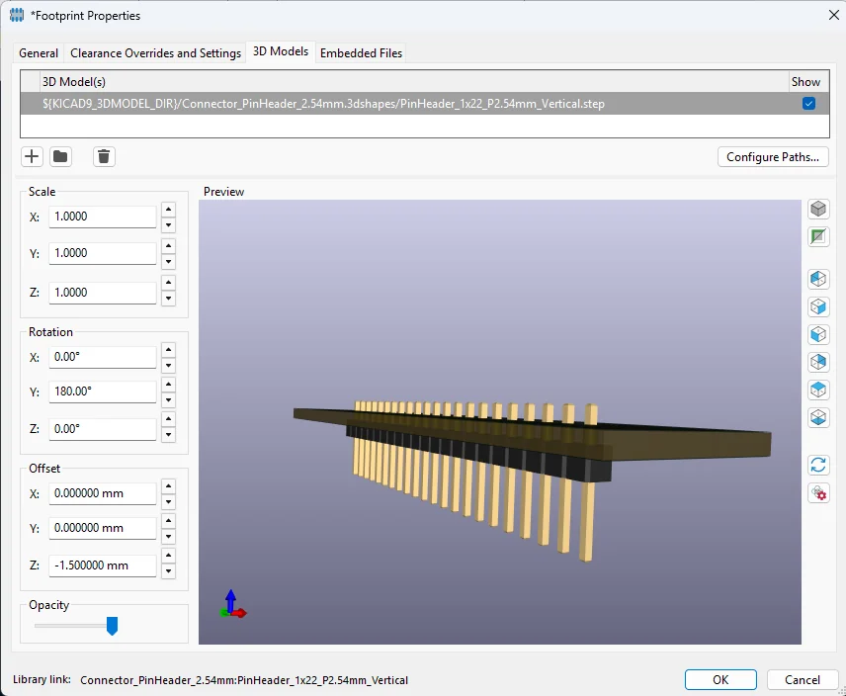The height and width of the screenshot is (696, 846).
Task: Decrease Offset Y with down arrow
Action: pos(168,536)
